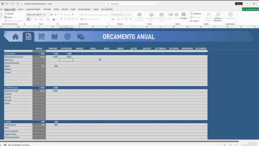Click Acessibilidade: investigar in status bar
Viewport: 259px width, 146px height.
point(19,145)
